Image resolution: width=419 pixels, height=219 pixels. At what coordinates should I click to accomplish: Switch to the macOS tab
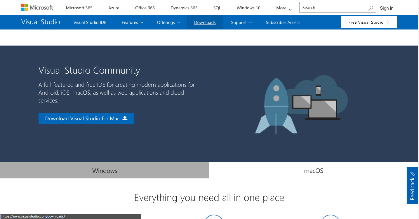pyautogui.click(x=314, y=171)
